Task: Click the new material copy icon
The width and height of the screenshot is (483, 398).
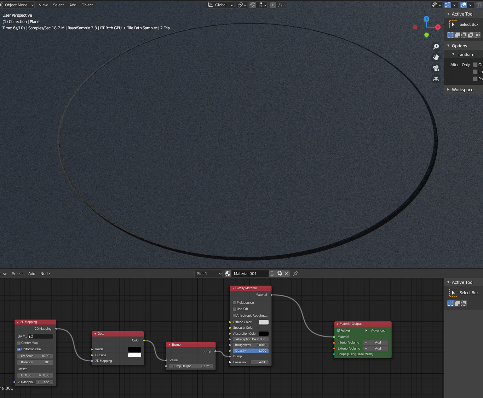Action: (x=279, y=274)
